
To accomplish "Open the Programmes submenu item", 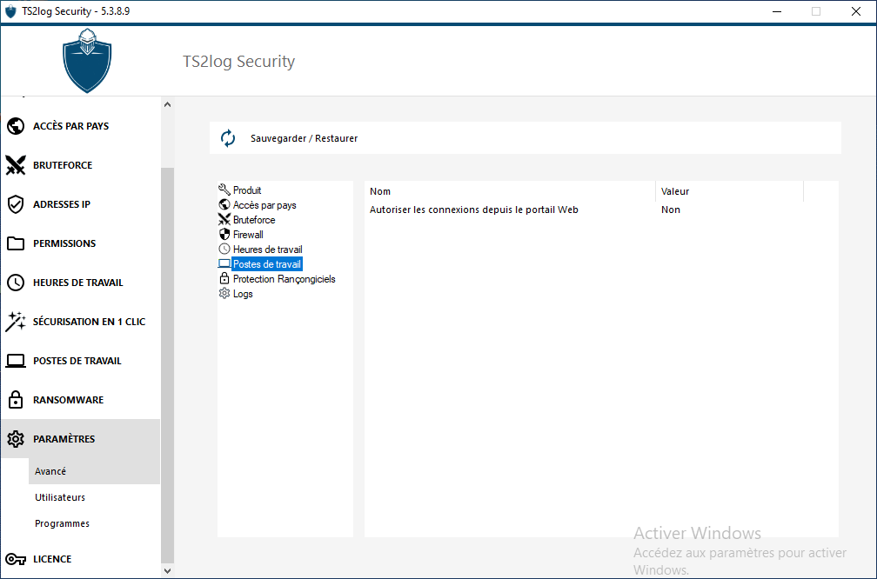I will click(x=94, y=523).
